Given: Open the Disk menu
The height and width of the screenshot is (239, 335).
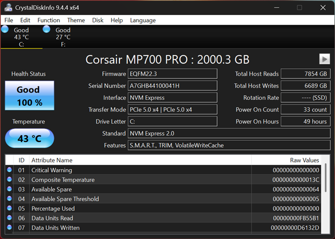Looking at the screenshot, I should coord(98,20).
